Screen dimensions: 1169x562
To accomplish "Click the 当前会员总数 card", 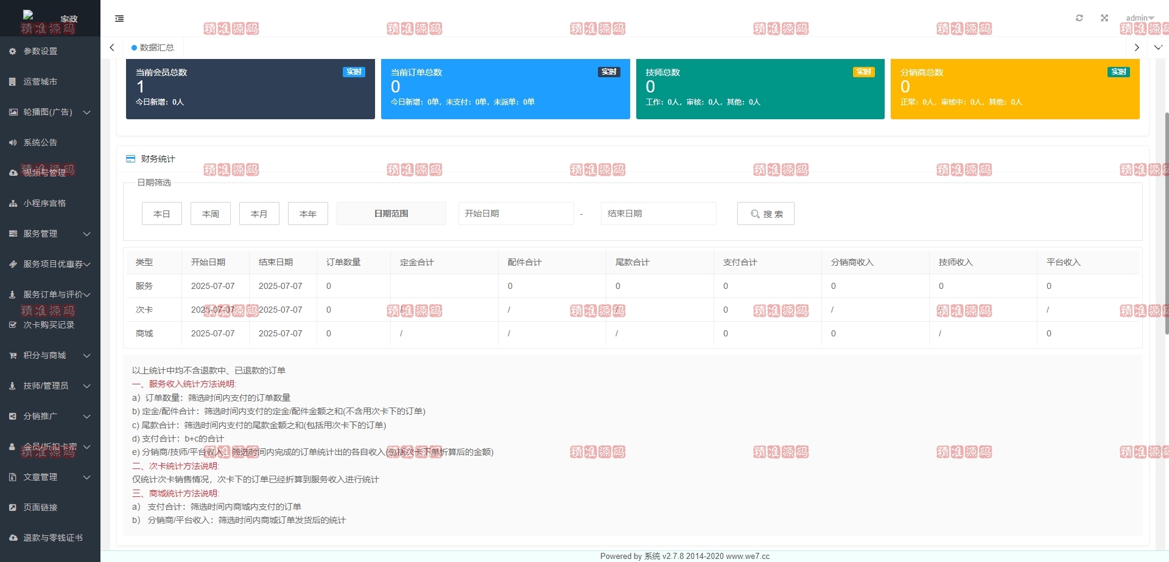I will click(x=250, y=89).
